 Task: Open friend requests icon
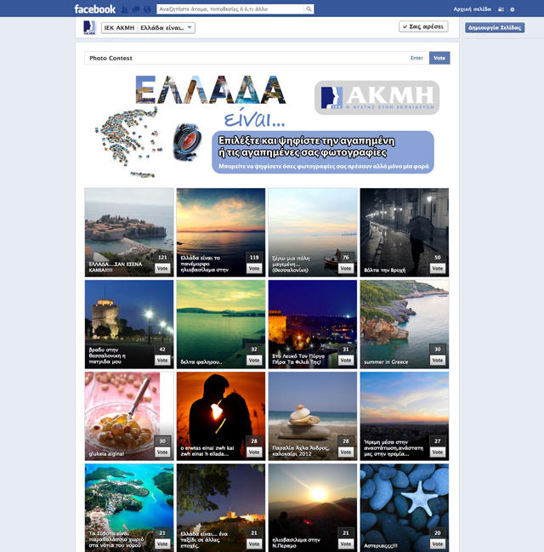[125, 9]
